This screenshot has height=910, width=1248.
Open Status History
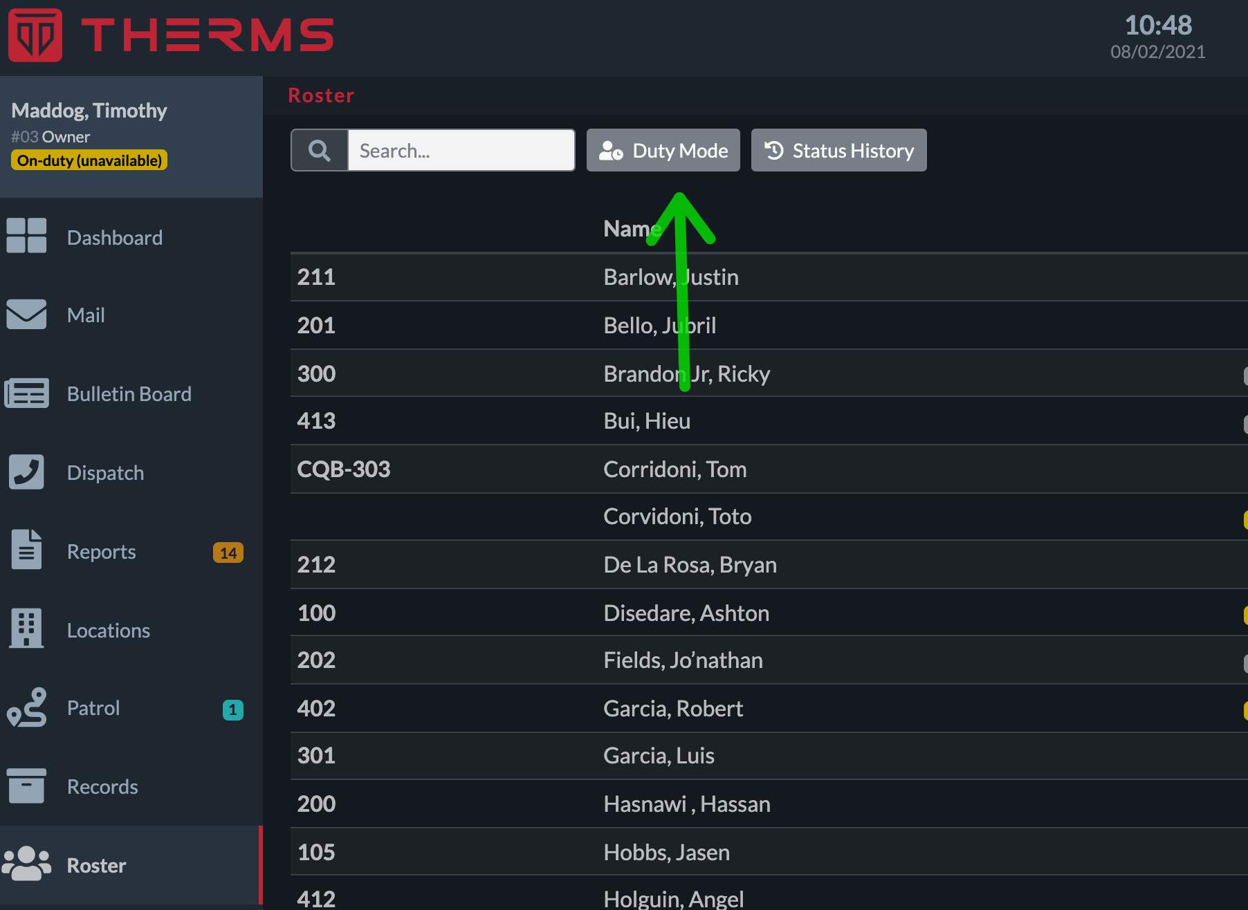click(x=838, y=150)
